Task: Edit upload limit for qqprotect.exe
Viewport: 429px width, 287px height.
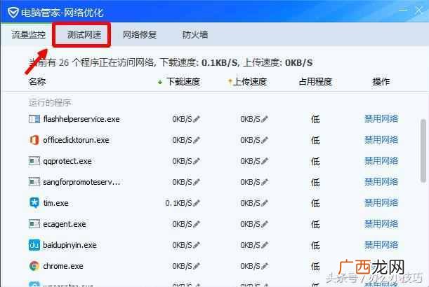Action: click(264, 161)
